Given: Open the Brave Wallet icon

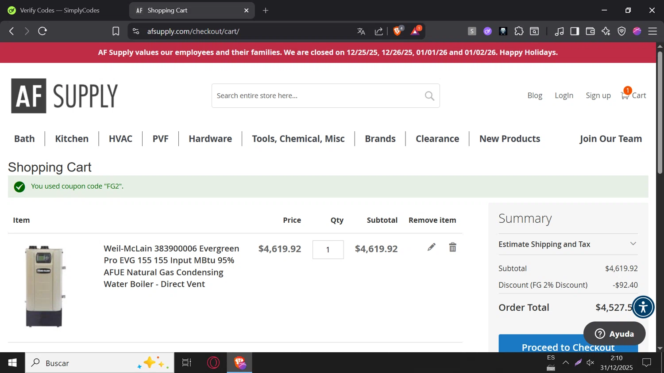Looking at the screenshot, I should (x=590, y=31).
